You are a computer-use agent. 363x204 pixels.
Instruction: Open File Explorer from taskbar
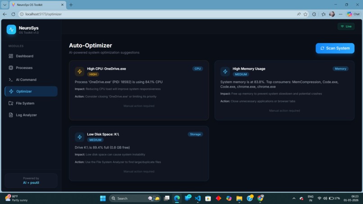[239, 199]
